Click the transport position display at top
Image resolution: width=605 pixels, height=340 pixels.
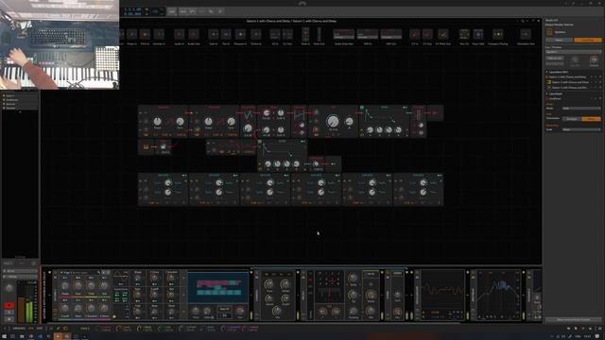coord(132,11)
